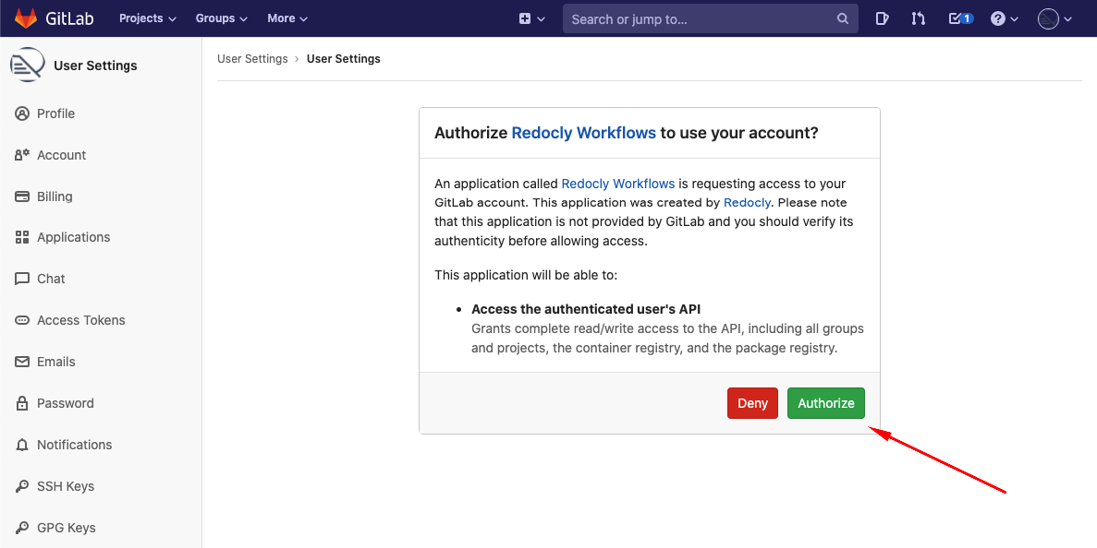This screenshot has width=1097, height=548.
Task: Click the search magnifier icon
Action: pyautogui.click(x=842, y=18)
